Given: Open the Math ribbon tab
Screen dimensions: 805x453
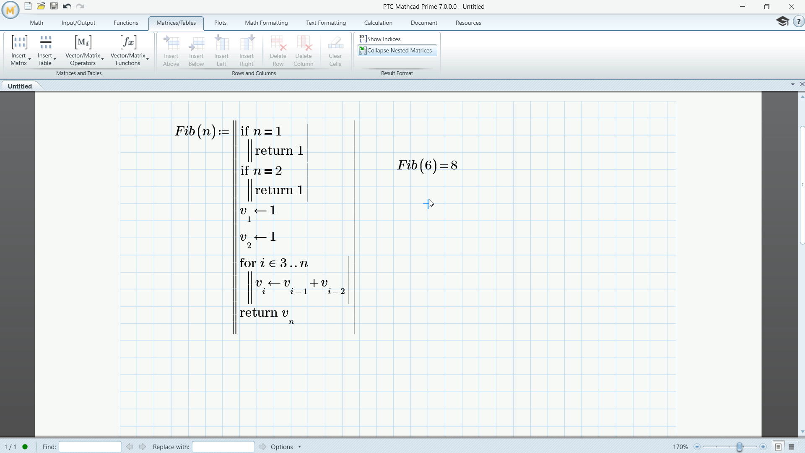Looking at the screenshot, I should coord(36,23).
